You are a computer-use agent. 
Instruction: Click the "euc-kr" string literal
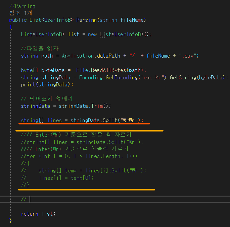(x=152, y=77)
